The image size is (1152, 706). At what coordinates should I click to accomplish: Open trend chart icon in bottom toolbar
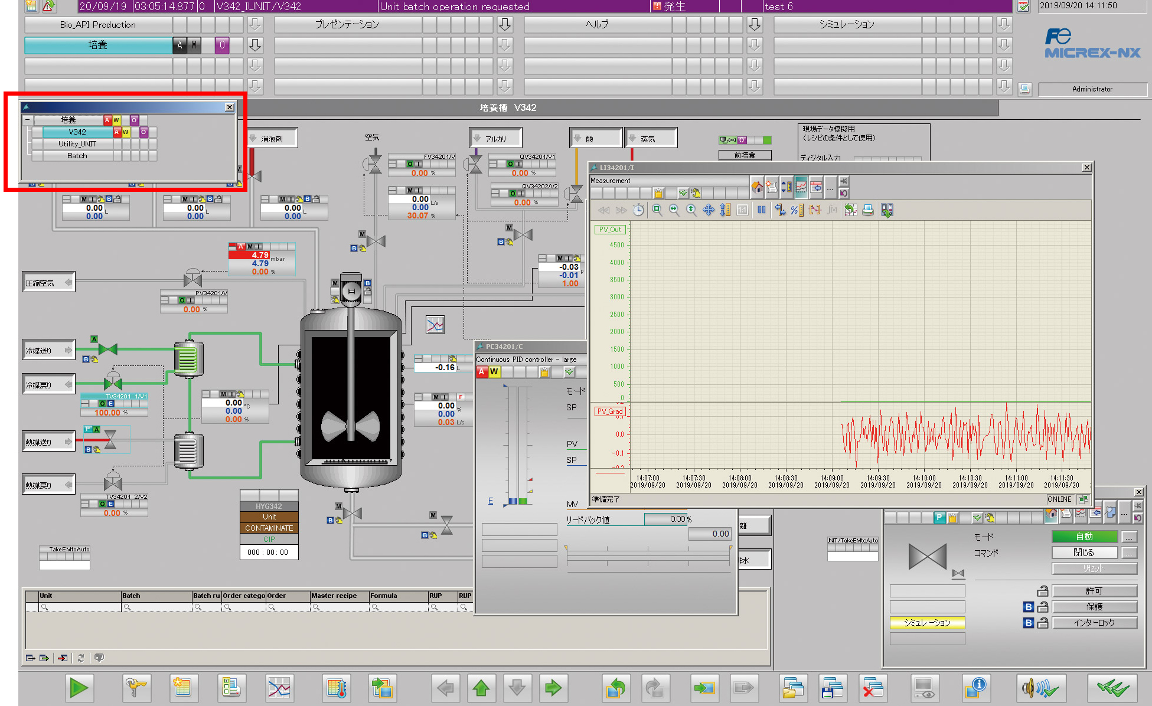(279, 688)
